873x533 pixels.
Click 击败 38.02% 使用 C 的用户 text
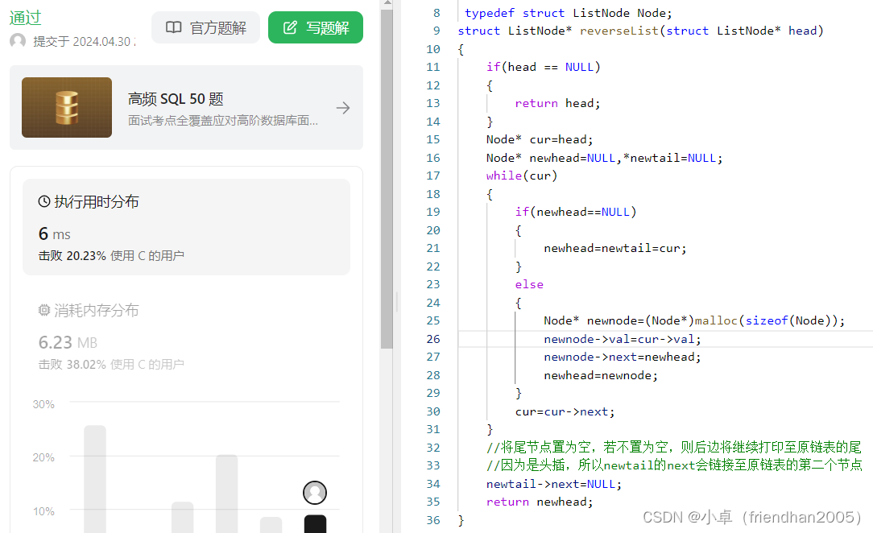coord(111,365)
